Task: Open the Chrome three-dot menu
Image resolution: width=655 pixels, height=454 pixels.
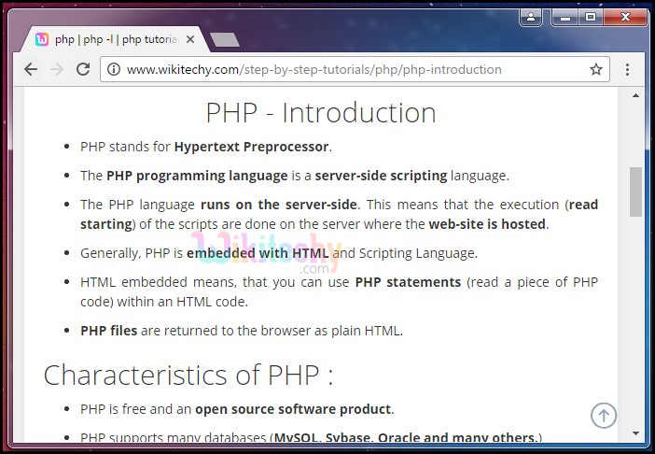Action: (627, 69)
